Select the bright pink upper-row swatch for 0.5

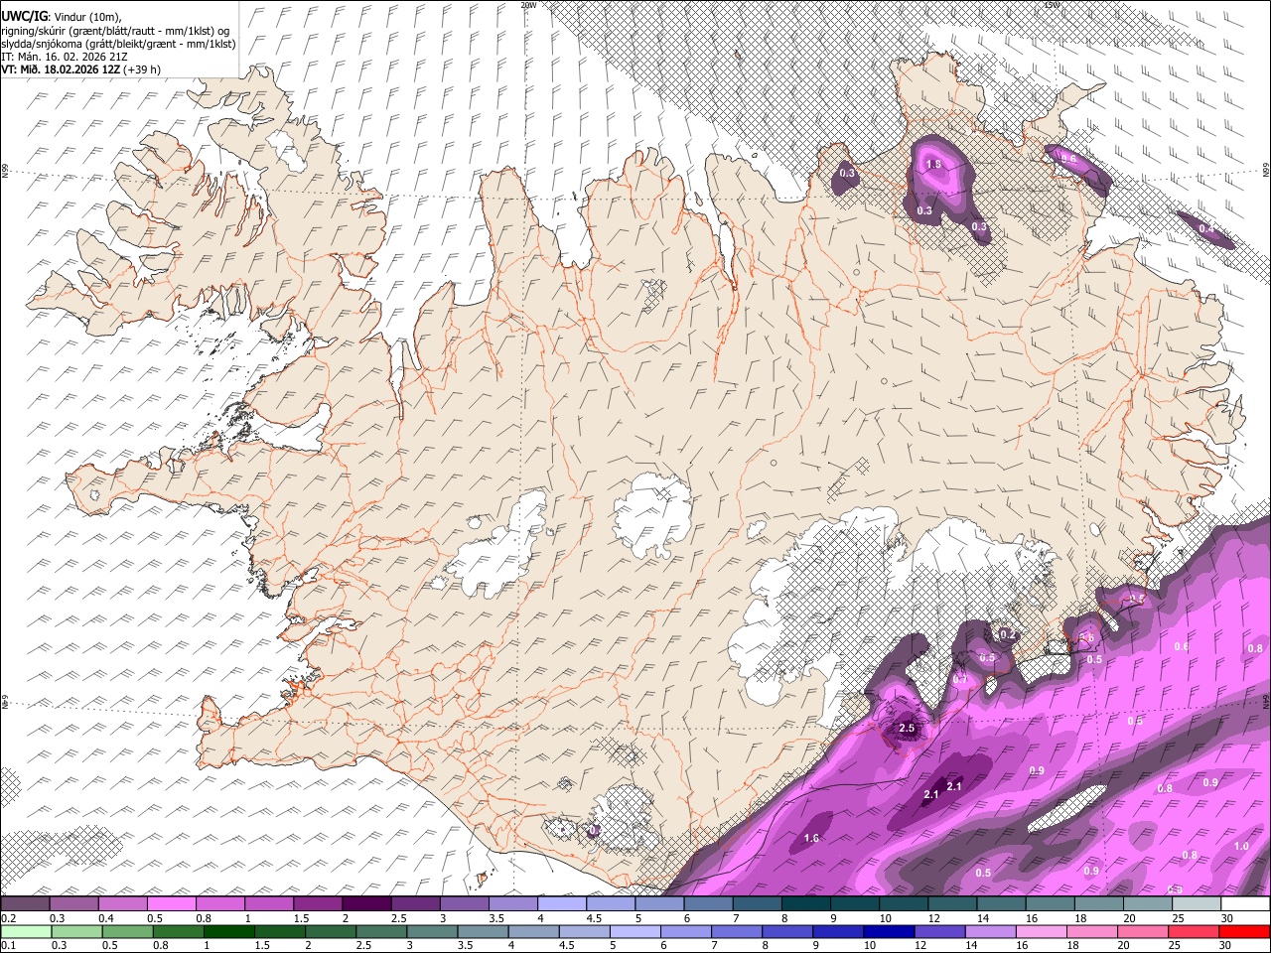[x=171, y=904]
